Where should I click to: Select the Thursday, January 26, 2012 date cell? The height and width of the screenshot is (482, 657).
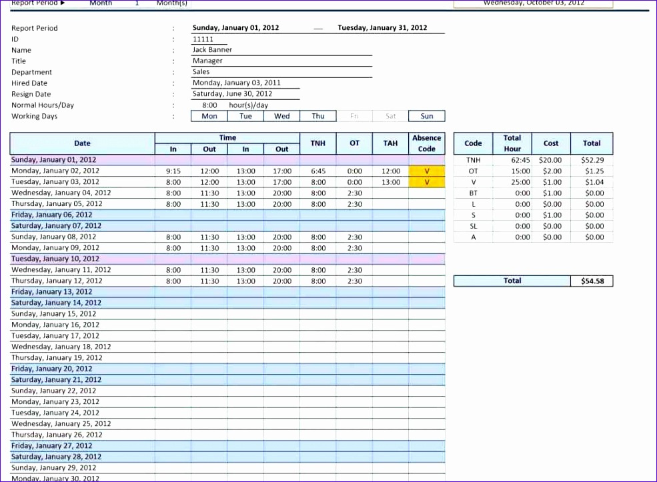(82, 435)
